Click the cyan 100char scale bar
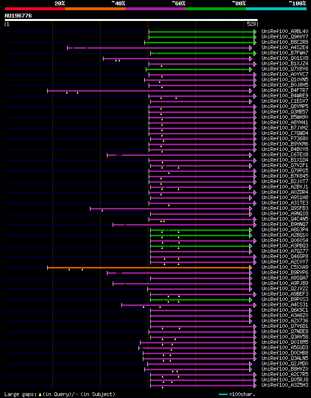The image size is (311, 398). point(223,394)
